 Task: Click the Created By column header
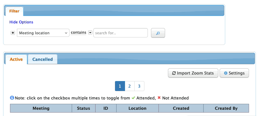tap(226, 108)
